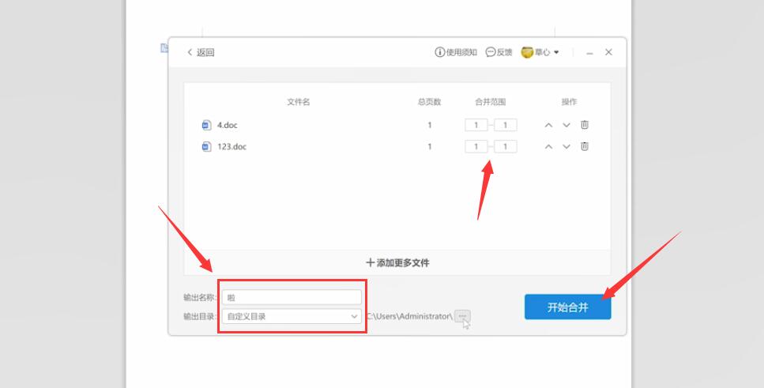Click the 开始合并 start merge button

pyautogui.click(x=567, y=307)
